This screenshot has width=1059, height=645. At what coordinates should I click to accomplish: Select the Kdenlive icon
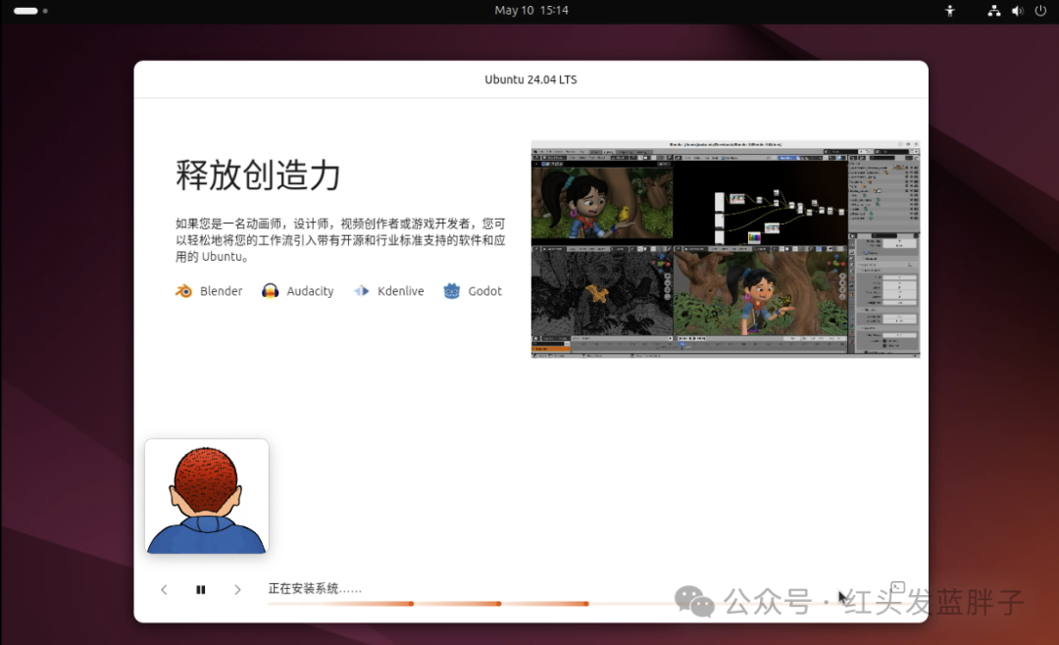click(x=362, y=290)
